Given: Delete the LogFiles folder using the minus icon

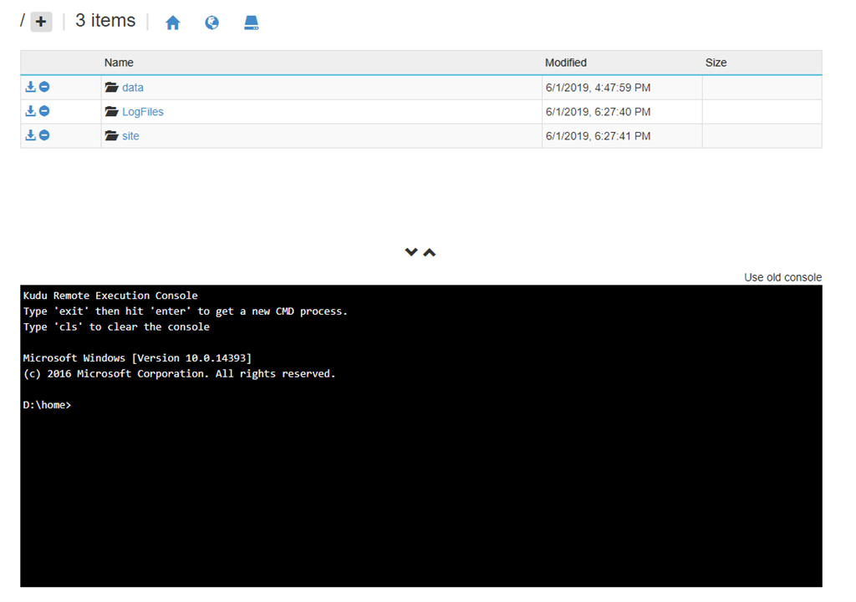Looking at the screenshot, I should click(43, 111).
